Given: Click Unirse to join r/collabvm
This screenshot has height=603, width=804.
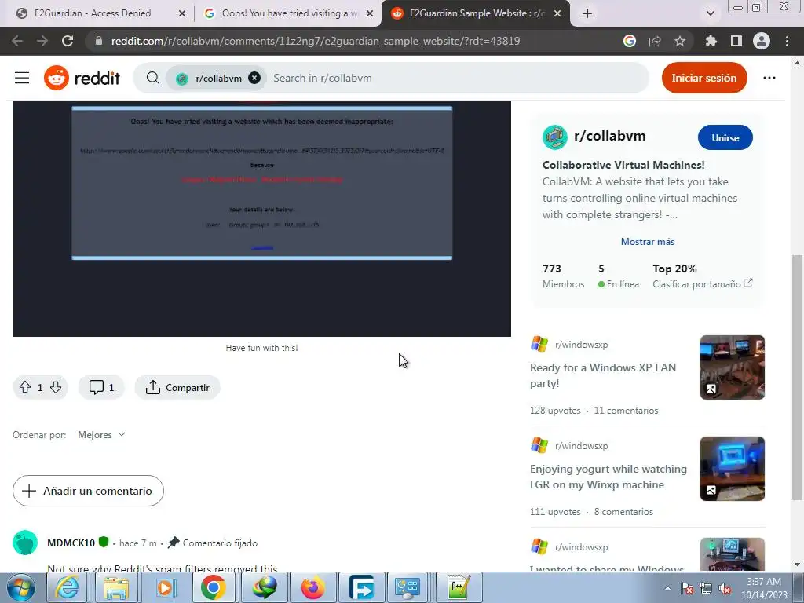Looking at the screenshot, I should point(725,137).
